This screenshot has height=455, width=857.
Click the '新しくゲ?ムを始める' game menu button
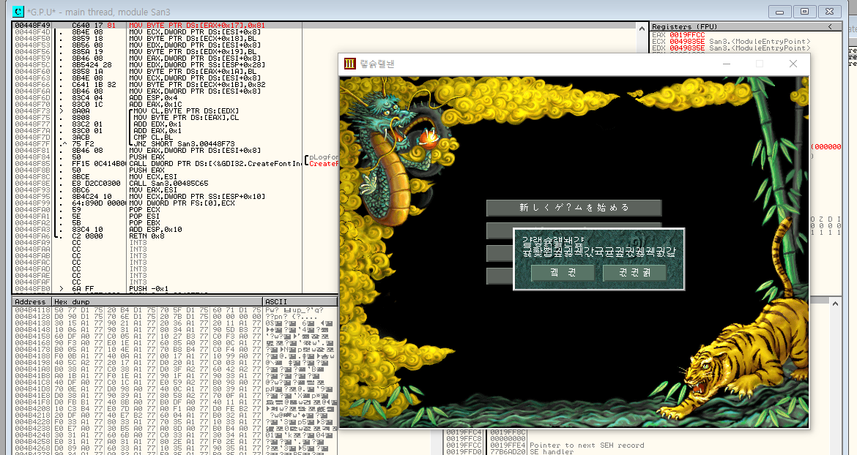click(574, 208)
